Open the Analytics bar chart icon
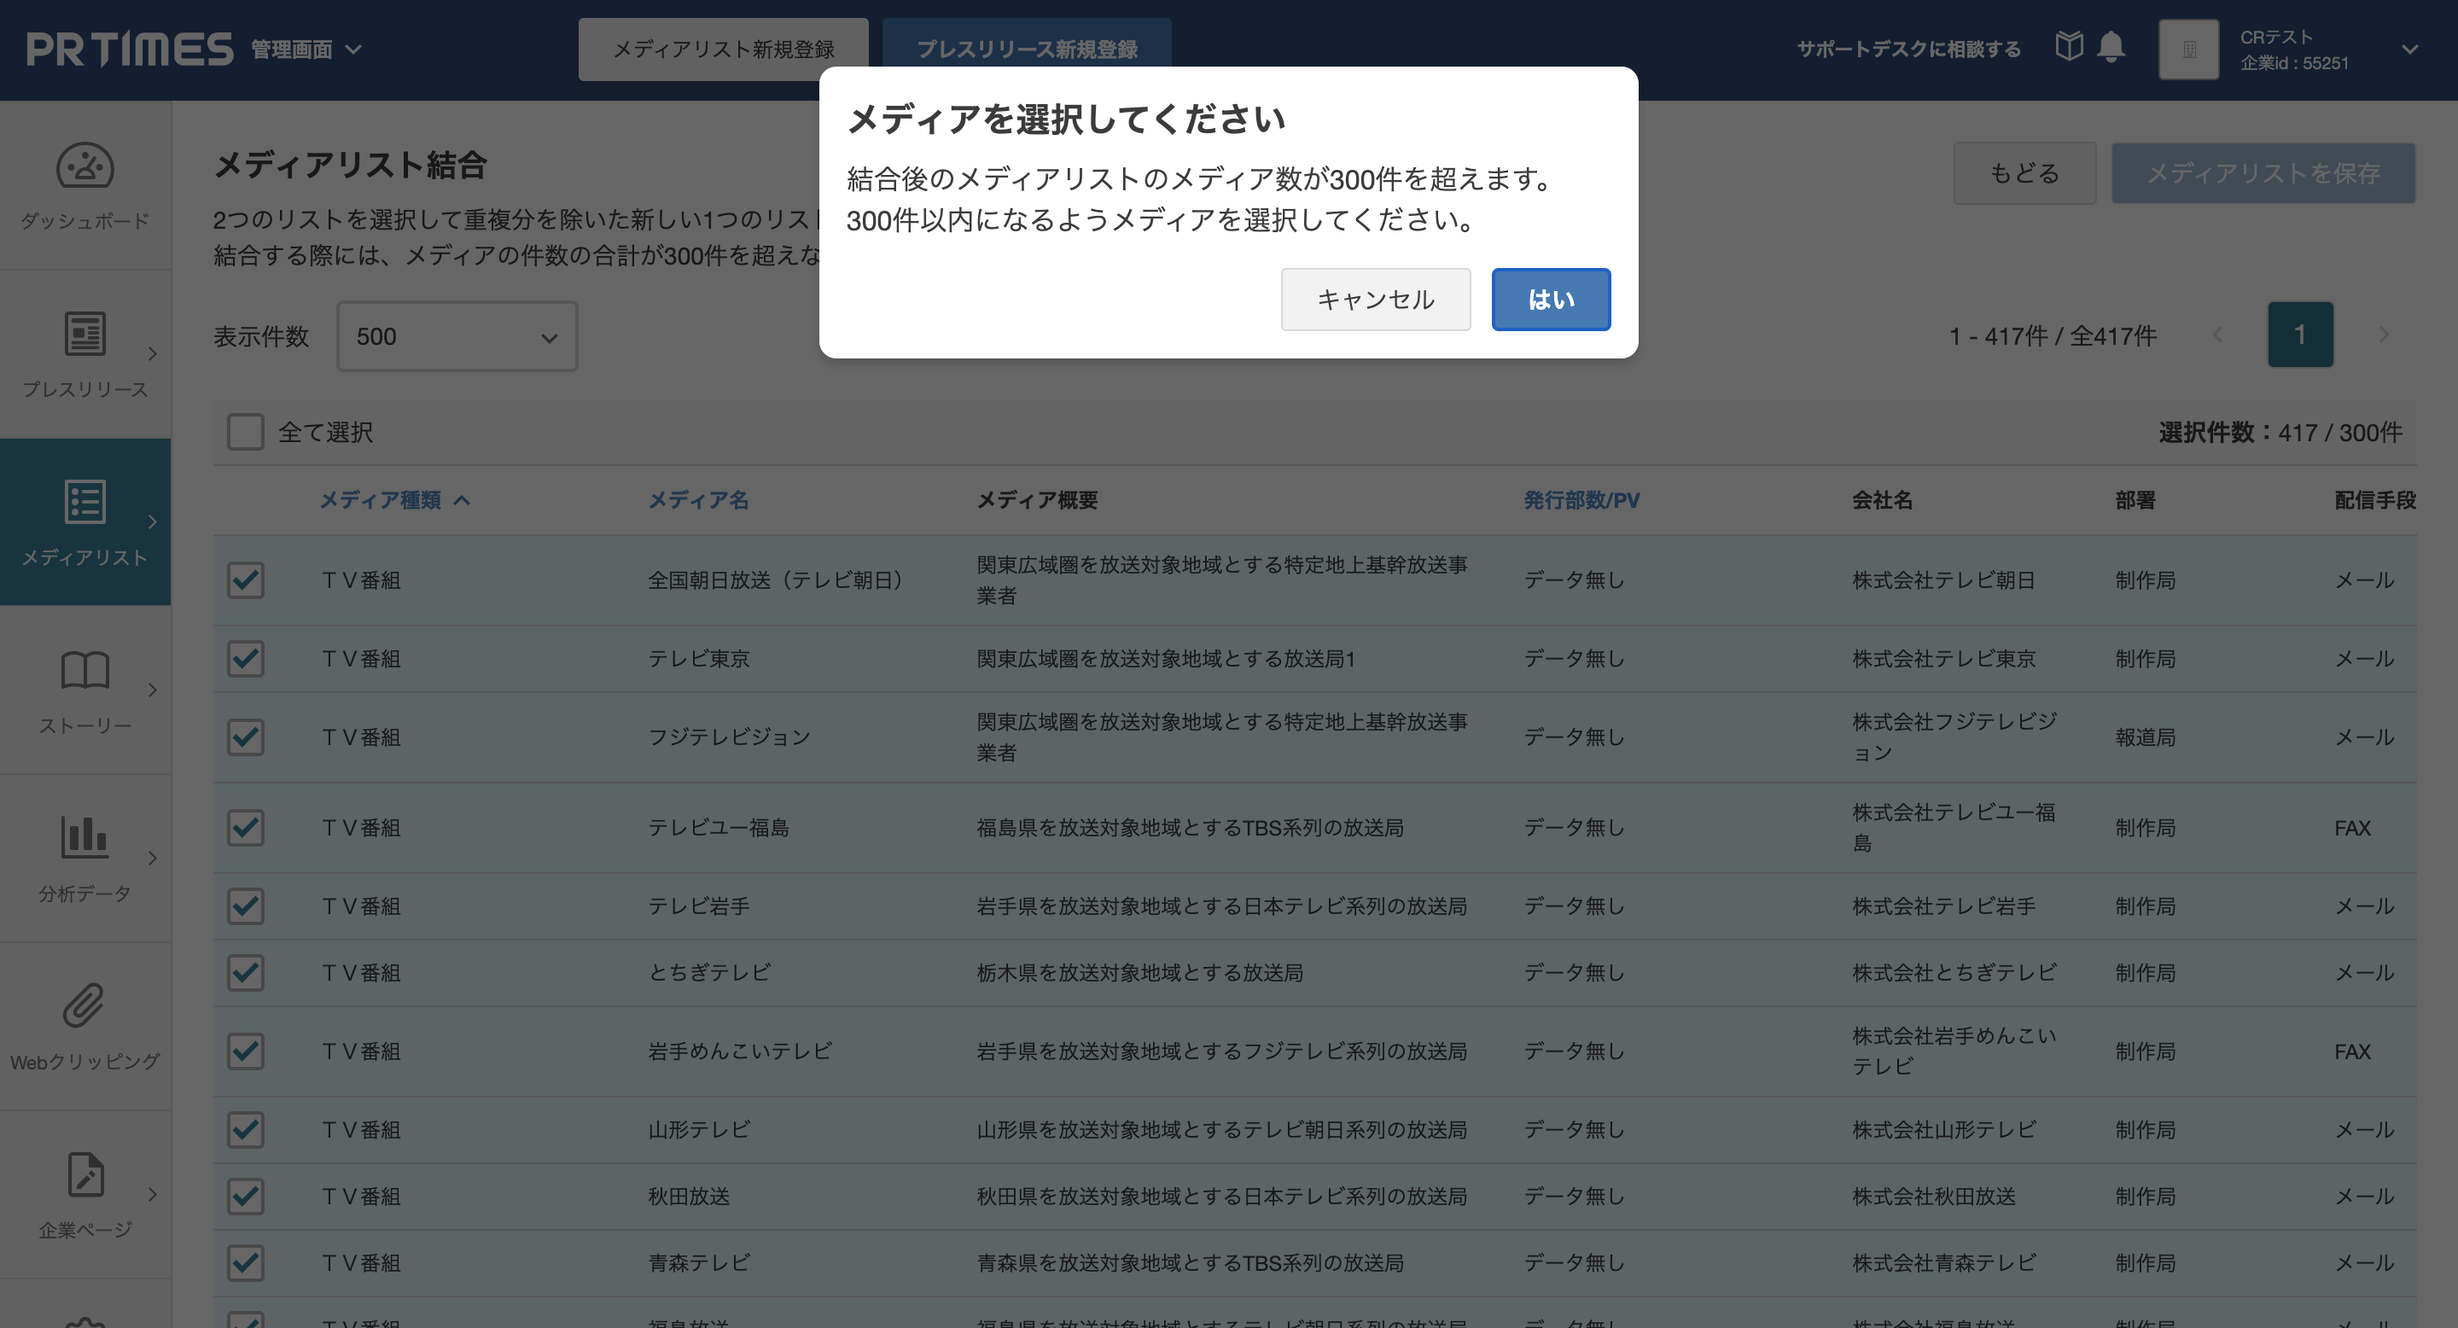2458x1328 pixels. click(85, 836)
